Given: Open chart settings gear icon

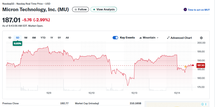Looking at the screenshot, I should click(201, 38).
